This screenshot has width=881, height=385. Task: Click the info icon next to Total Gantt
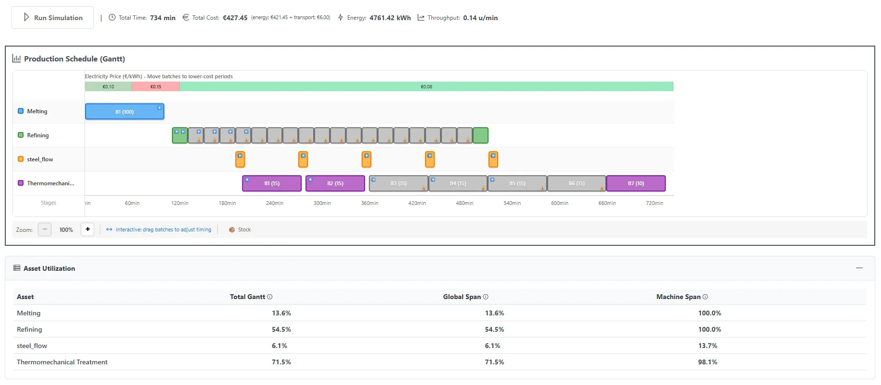(270, 297)
